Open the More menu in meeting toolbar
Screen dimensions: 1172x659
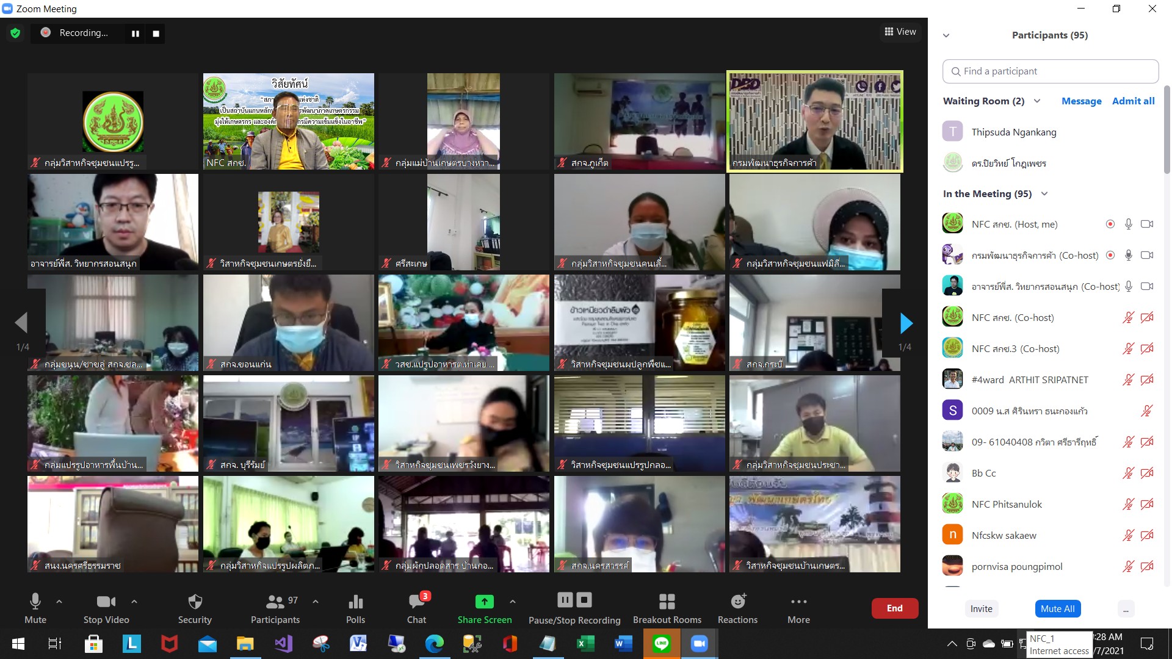click(798, 608)
